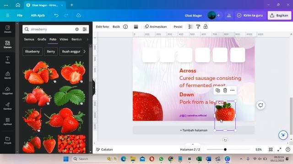
Task: Open the Aplikasi apps panel
Action: pos(7,121)
